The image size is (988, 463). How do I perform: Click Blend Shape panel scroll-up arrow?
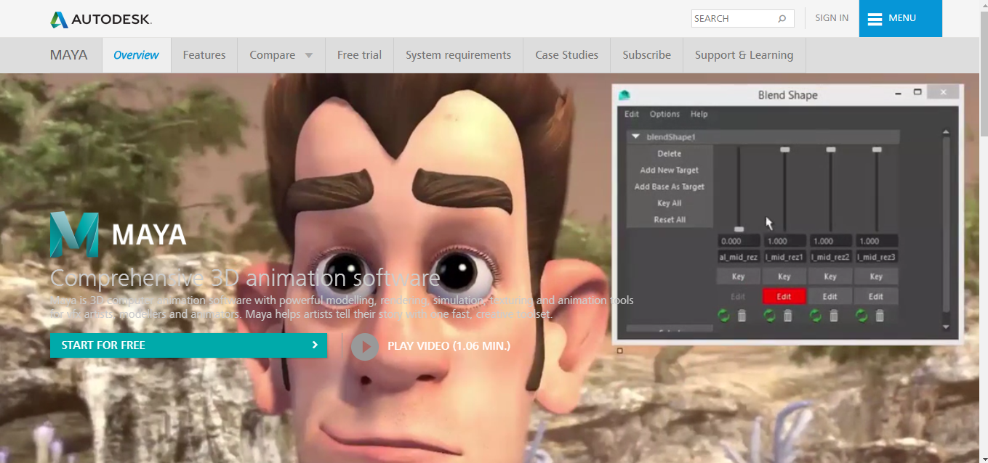pos(946,132)
